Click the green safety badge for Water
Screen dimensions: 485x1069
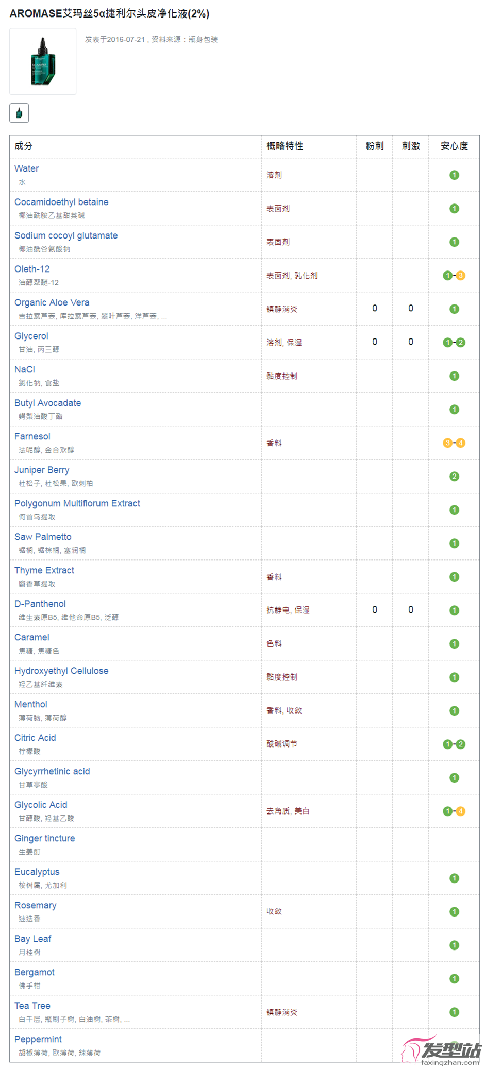(454, 175)
